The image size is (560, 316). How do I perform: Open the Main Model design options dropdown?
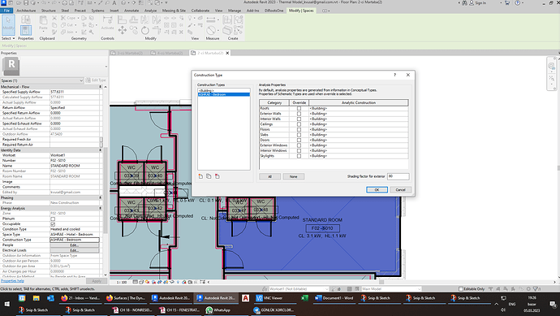(x=391, y=289)
